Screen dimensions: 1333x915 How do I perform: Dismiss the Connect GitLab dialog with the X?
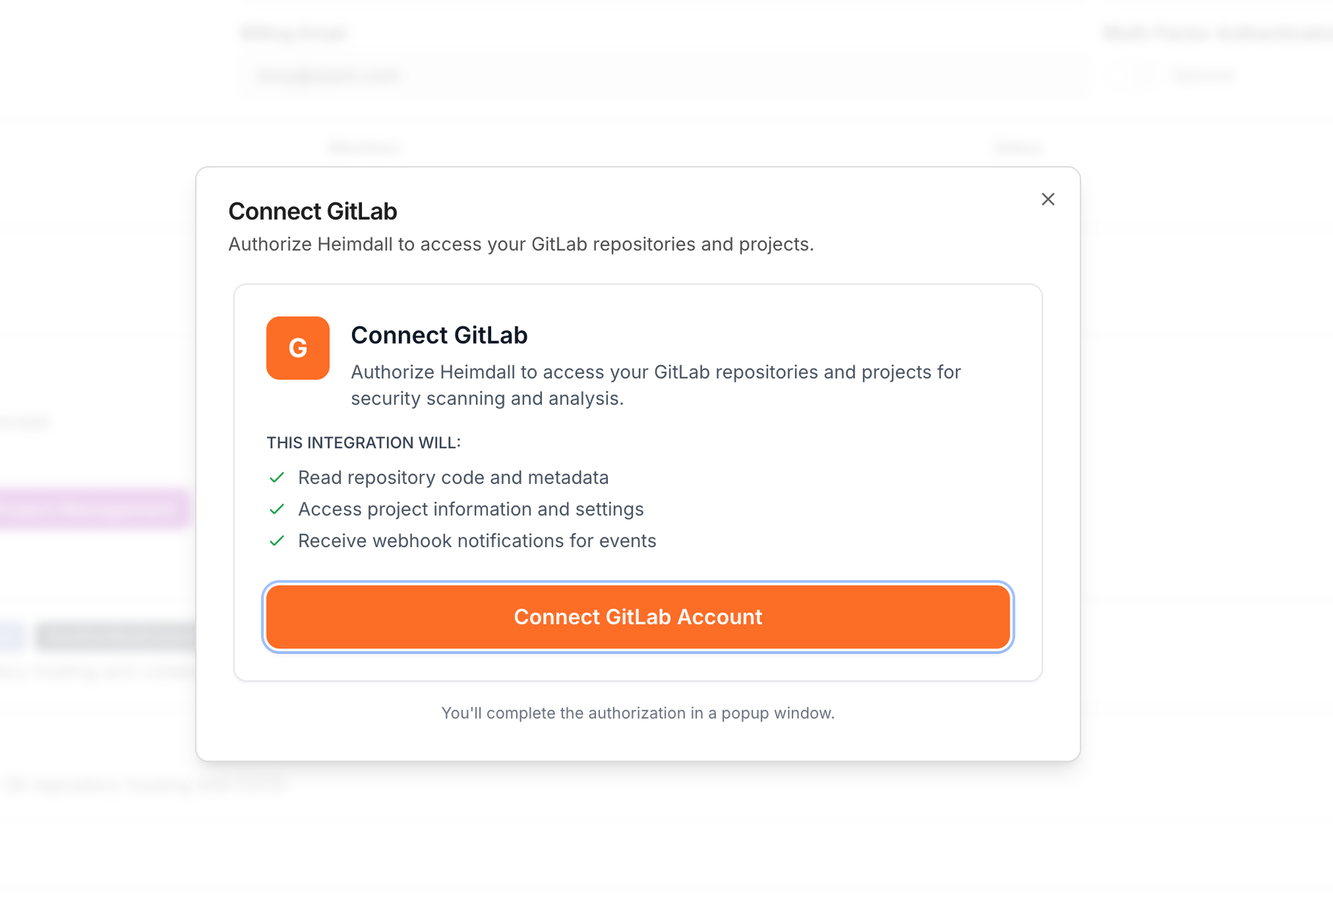tap(1048, 199)
